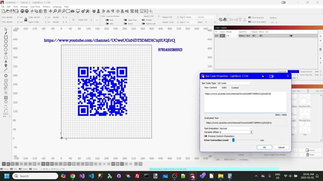Enable Process Control Characters toggle
The height and width of the screenshot is (181, 323).
(205, 136)
